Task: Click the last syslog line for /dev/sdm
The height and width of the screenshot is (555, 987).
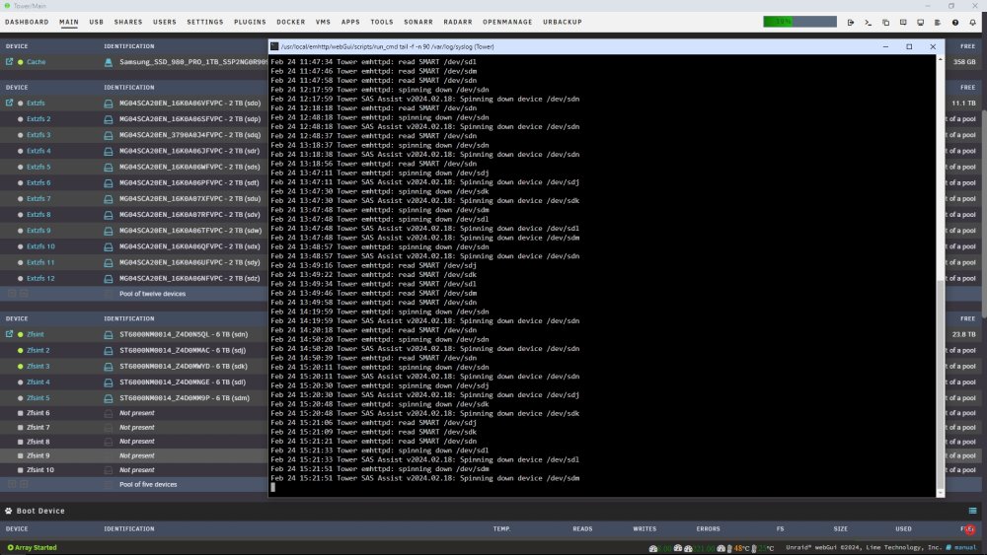Action: (x=424, y=478)
